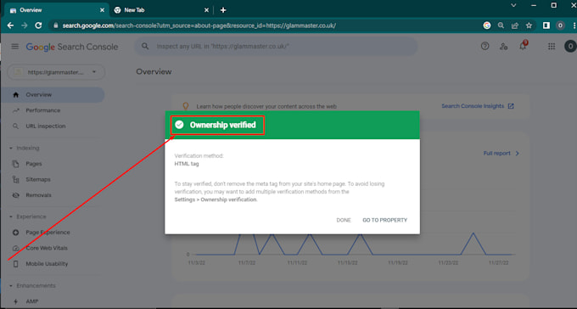Screen dimensions: 577x309
Task: Switch to the New Tab browser tab
Action: (x=161, y=10)
